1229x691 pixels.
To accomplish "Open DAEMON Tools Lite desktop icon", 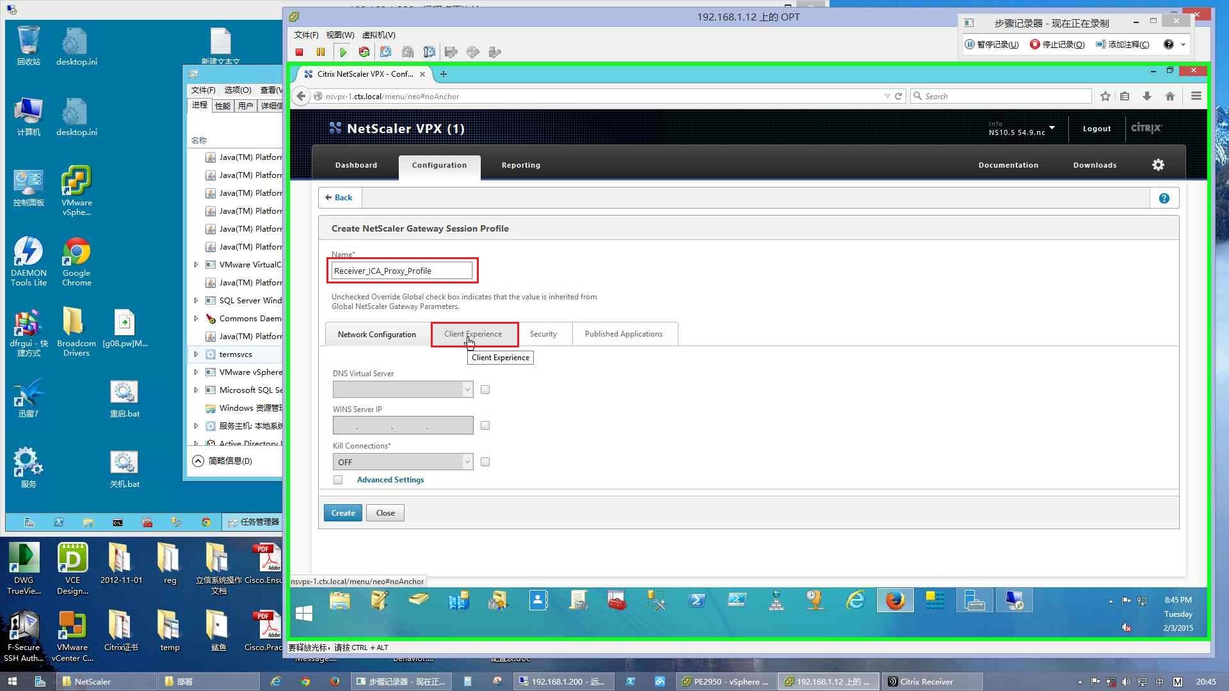I will pos(28,261).
